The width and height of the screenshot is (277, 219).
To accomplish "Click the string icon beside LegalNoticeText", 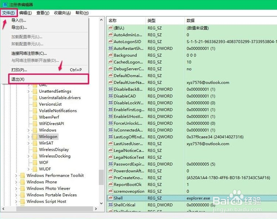I will pyautogui.click(x=110, y=157).
